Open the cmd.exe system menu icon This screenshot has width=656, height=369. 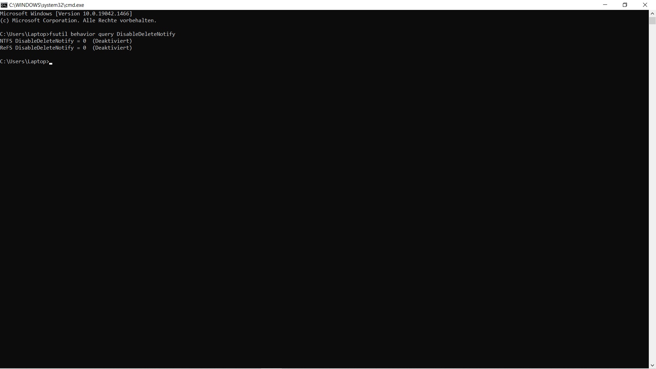pos(4,5)
